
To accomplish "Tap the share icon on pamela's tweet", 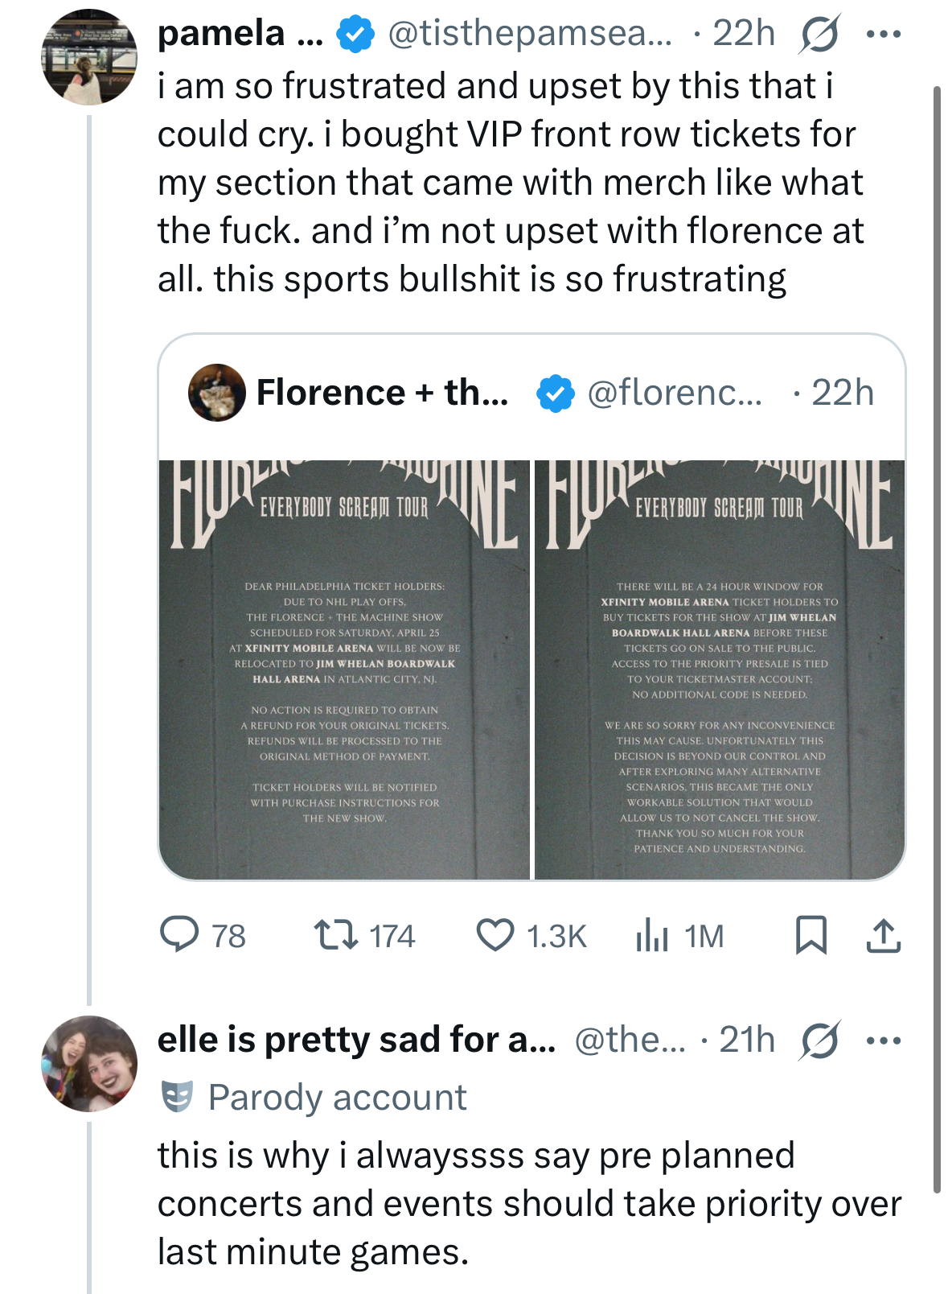I will pos(883,935).
